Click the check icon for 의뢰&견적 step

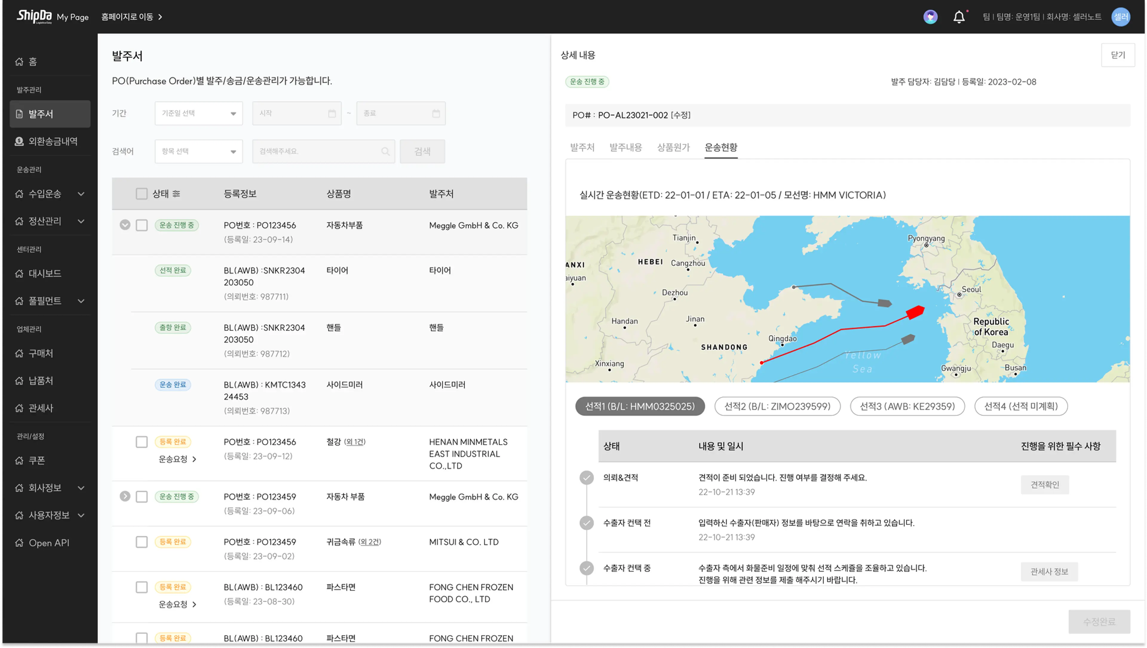(586, 478)
